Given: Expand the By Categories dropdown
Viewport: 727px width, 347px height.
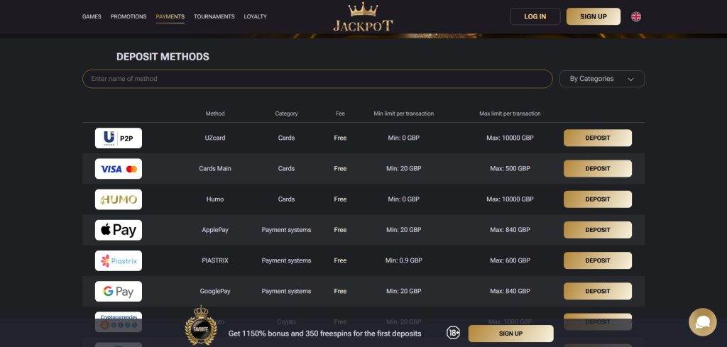Looking at the screenshot, I should pos(601,79).
